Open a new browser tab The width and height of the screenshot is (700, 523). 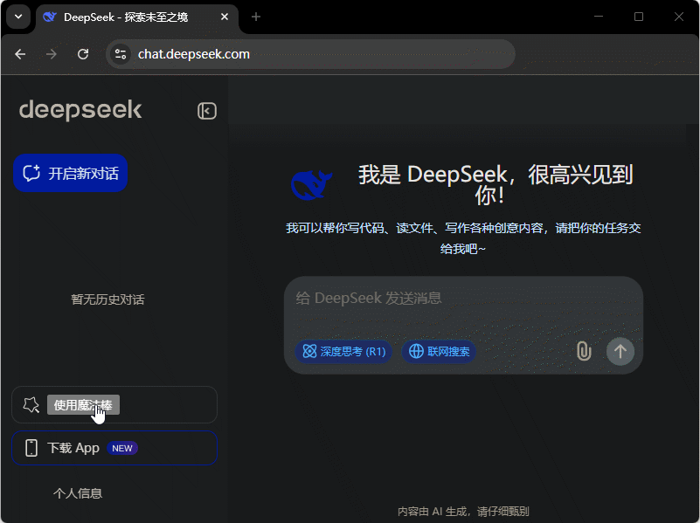click(x=256, y=17)
